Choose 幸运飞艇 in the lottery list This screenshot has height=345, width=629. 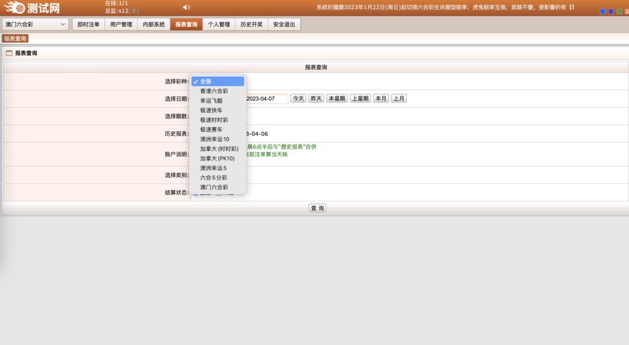pyautogui.click(x=211, y=100)
